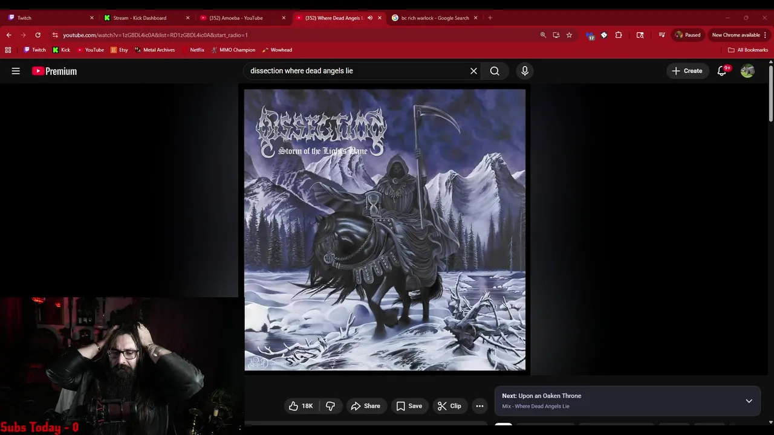Screen dimensions: 774x435
Task: Open the Etsy bookmark
Action: point(119,50)
